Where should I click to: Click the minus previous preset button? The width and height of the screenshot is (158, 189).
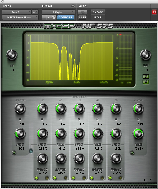point(44,18)
